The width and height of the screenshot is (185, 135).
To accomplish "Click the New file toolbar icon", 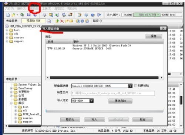I will [x=8, y=15].
